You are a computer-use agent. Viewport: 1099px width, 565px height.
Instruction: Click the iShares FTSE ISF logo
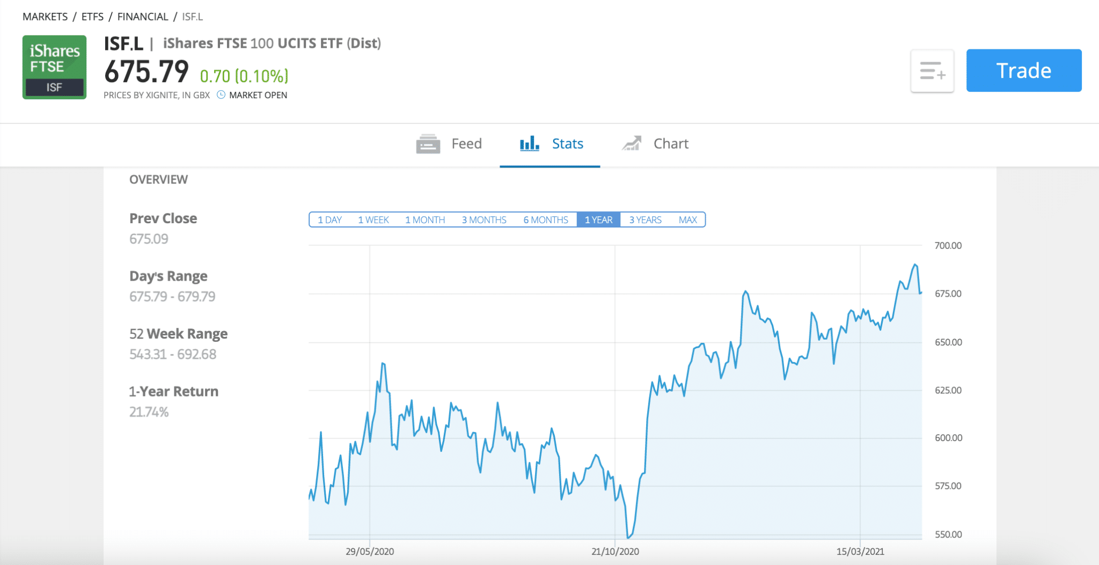coord(54,67)
